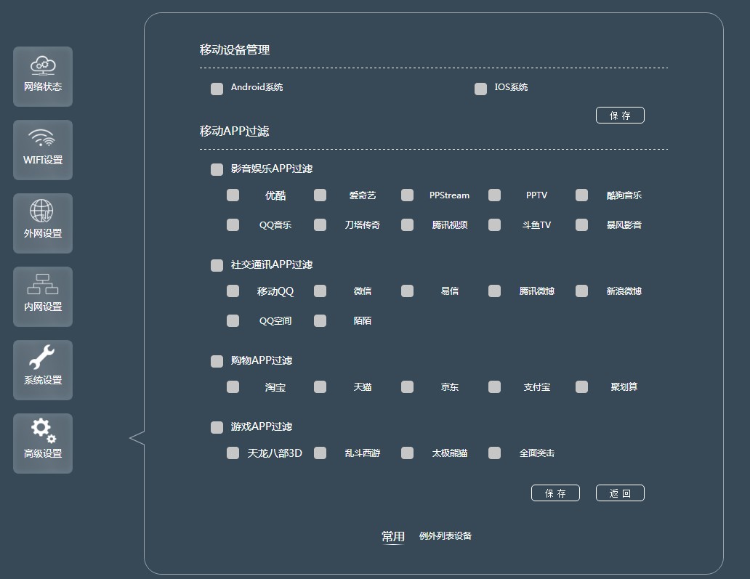Open 系统设置 from the sidebar
The image size is (750, 579).
(x=42, y=370)
